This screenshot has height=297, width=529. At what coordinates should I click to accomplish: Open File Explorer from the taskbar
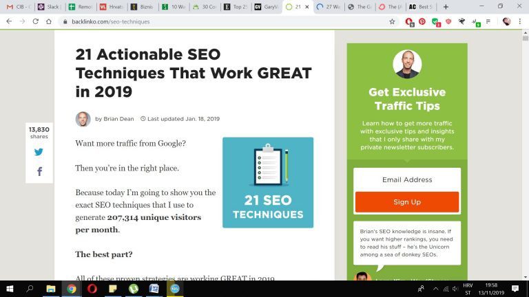(x=51, y=289)
